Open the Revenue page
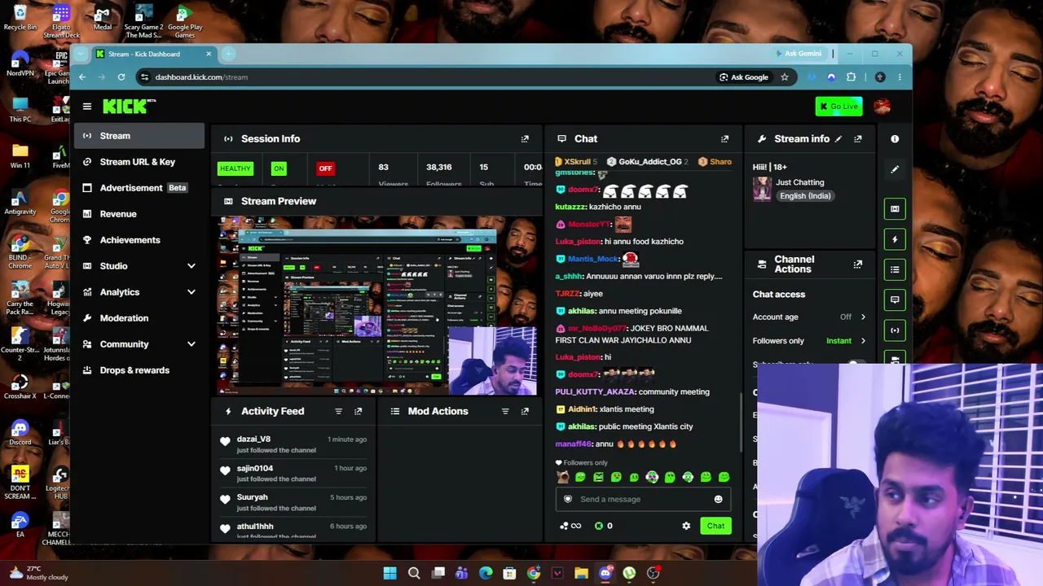Viewport: 1043px width, 586px height. click(x=139, y=214)
